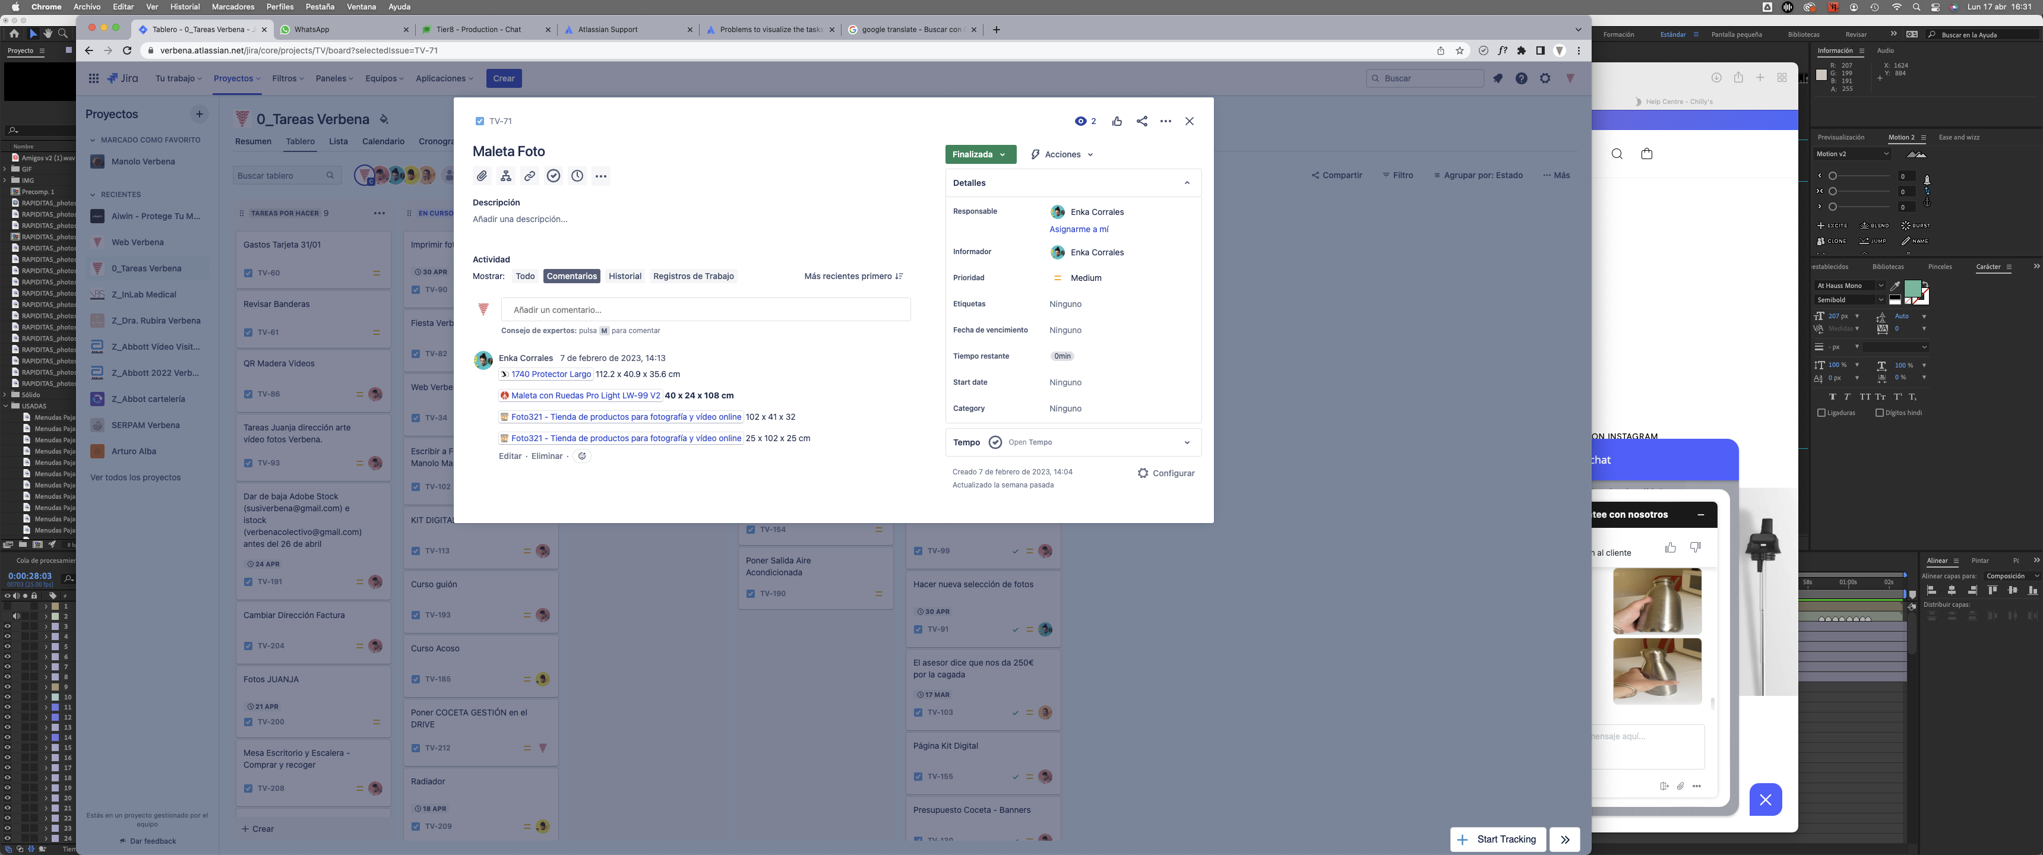The height and width of the screenshot is (855, 2043).
Task: Click the Asignarme a mí link
Action: (1079, 229)
